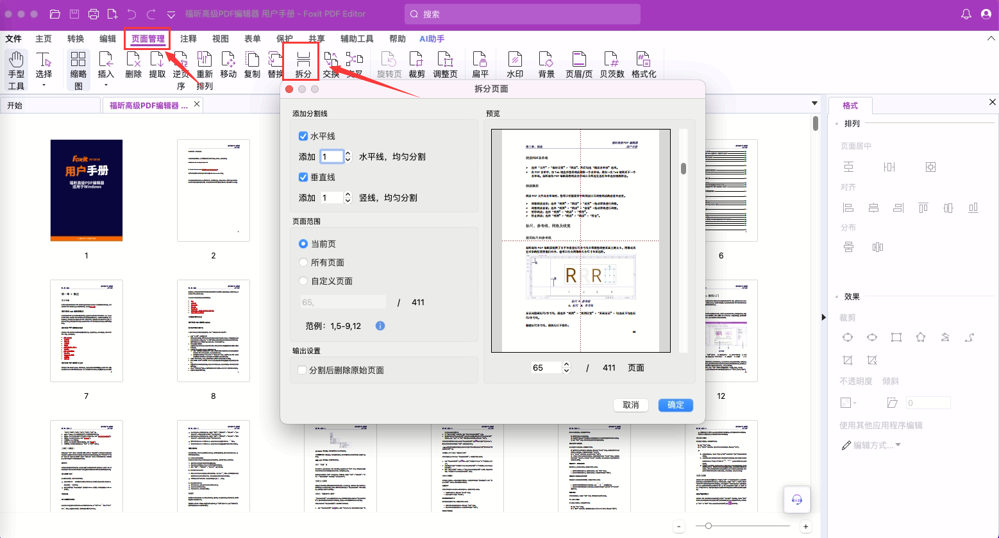Click the 确定 button

click(x=676, y=405)
